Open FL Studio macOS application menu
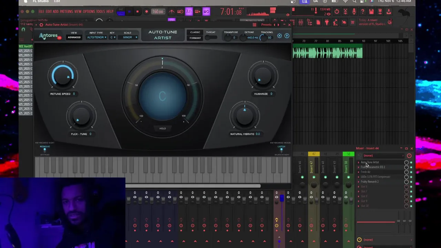Viewport: 441px width, 248px height. [x=41, y=1]
